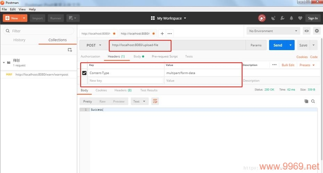Screen dimensions: 323x173
Task: Select the Pretty view mode
Action: (x=87, y=101)
